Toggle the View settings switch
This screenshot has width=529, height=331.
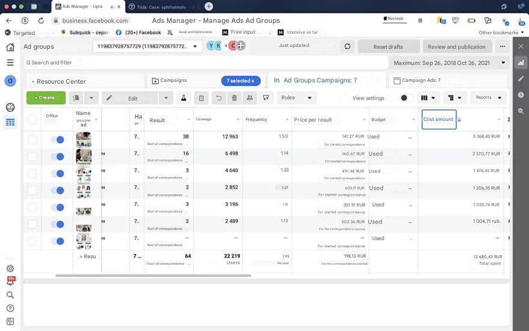pyautogui.click(x=406, y=98)
